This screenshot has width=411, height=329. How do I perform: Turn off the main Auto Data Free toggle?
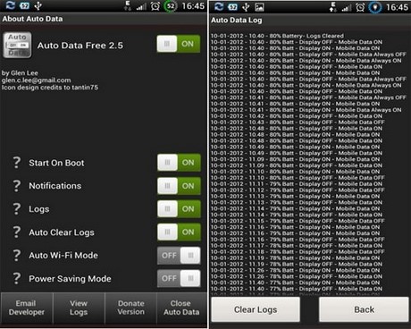(179, 44)
